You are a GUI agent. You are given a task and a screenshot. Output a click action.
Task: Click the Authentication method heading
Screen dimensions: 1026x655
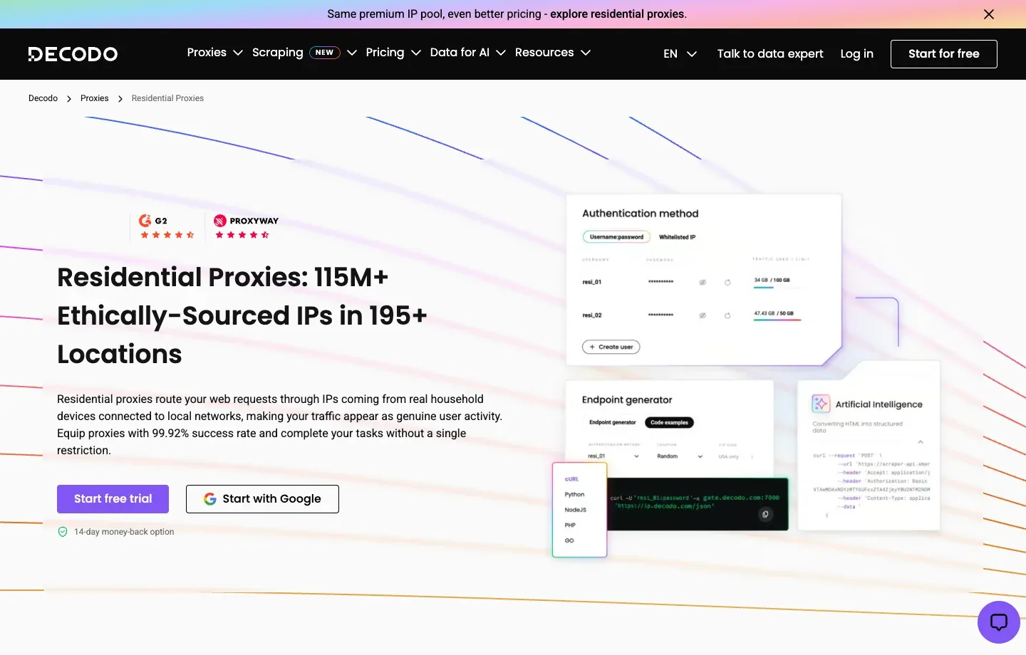click(640, 214)
